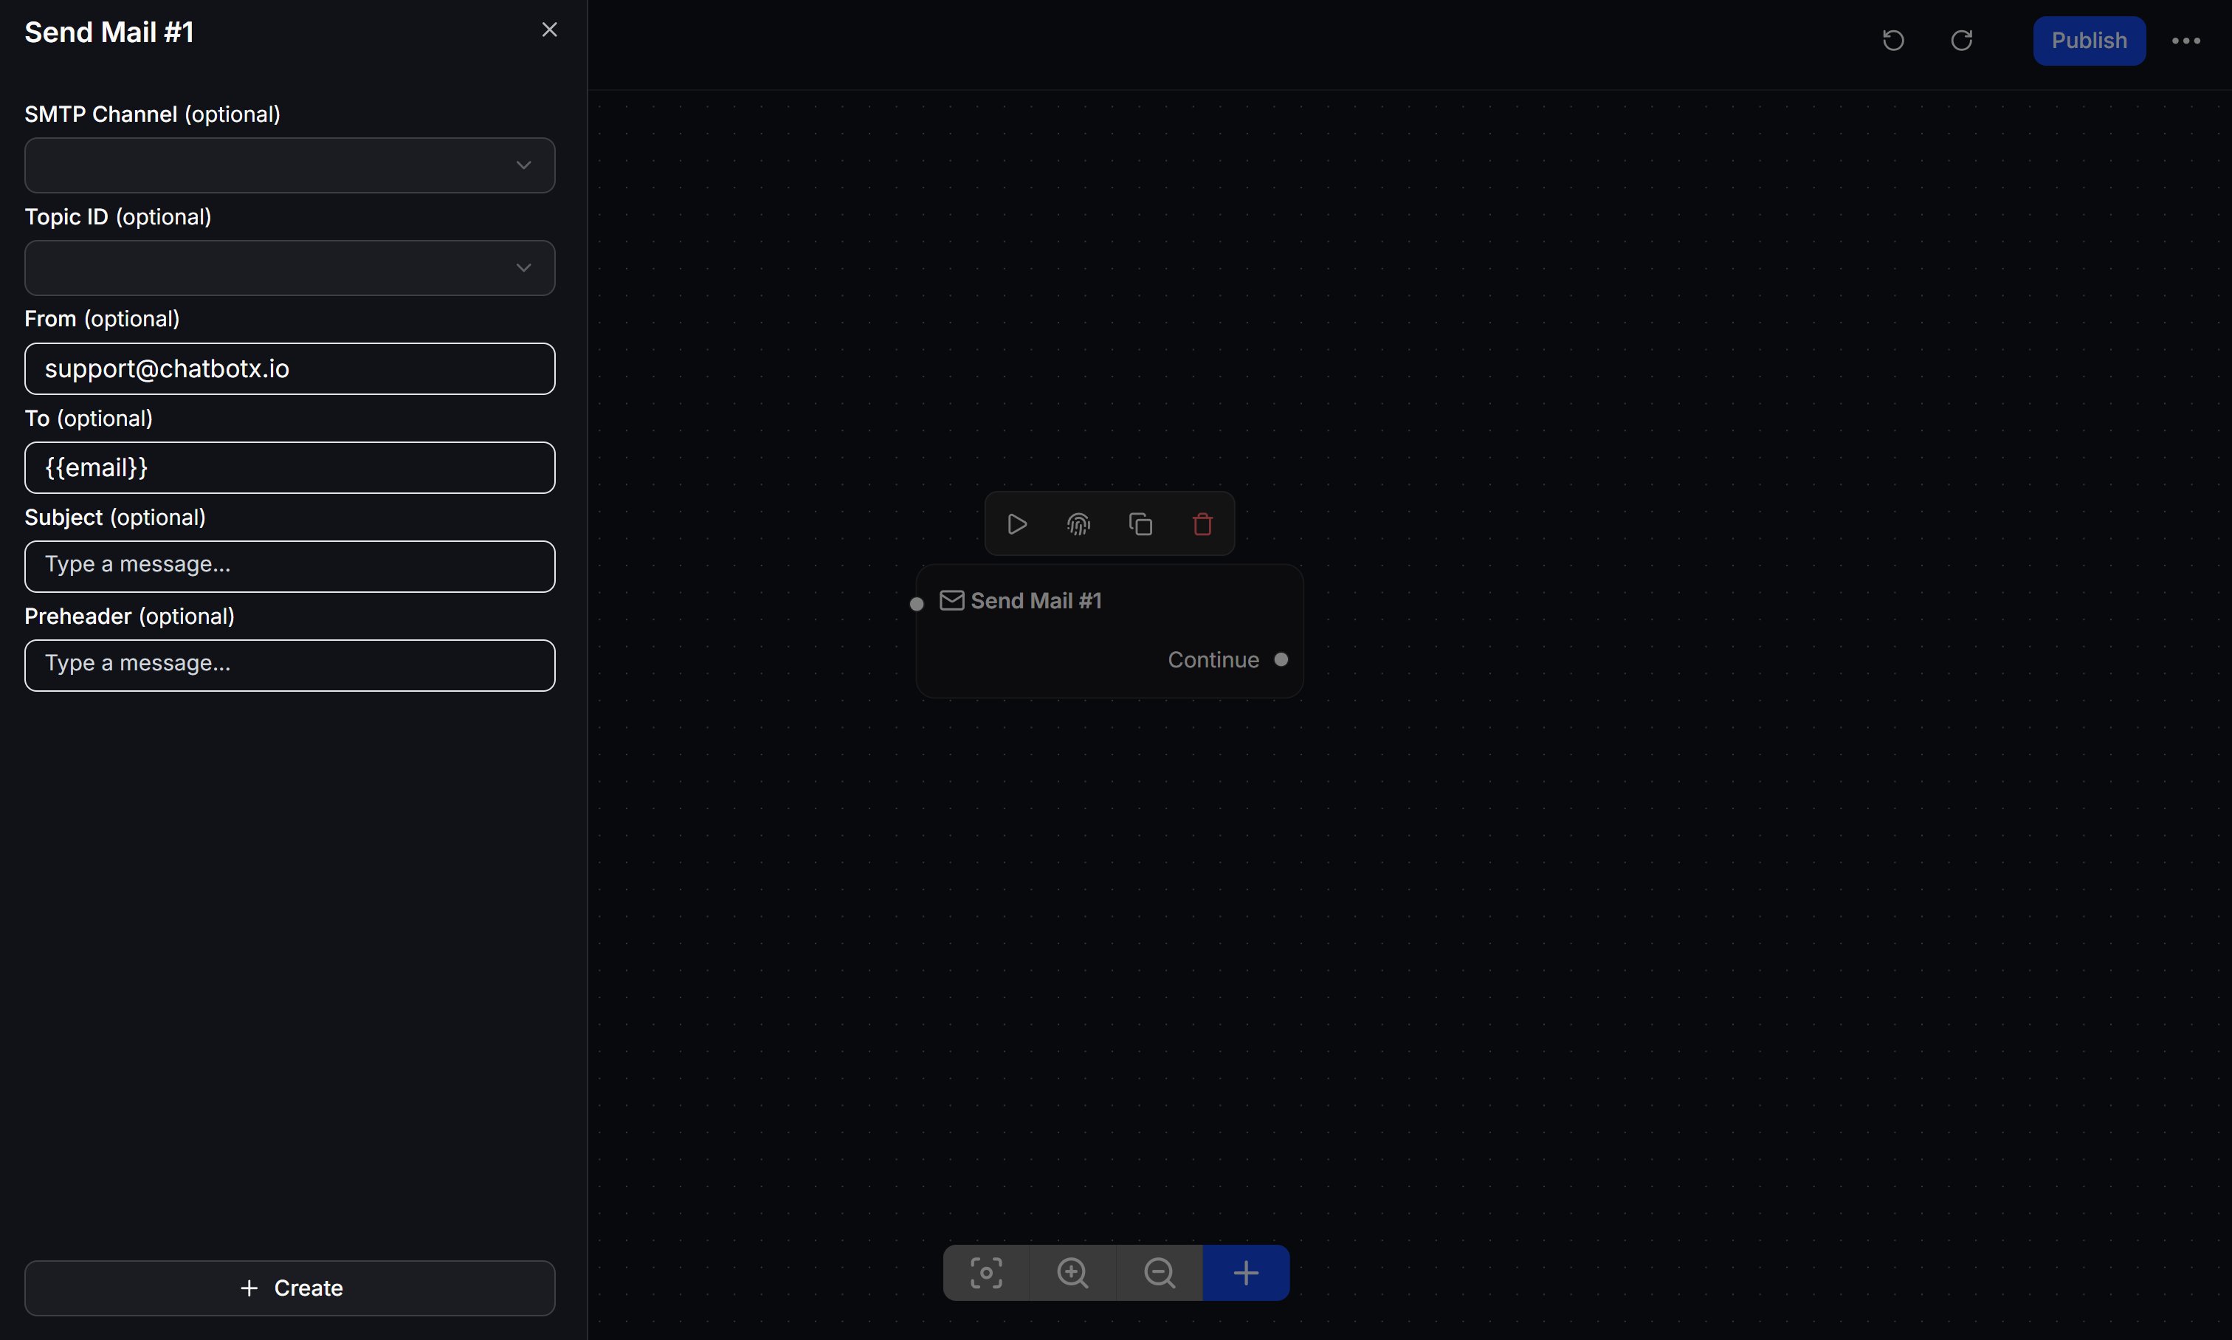Duplicate the Send Mail node

(x=1141, y=523)
